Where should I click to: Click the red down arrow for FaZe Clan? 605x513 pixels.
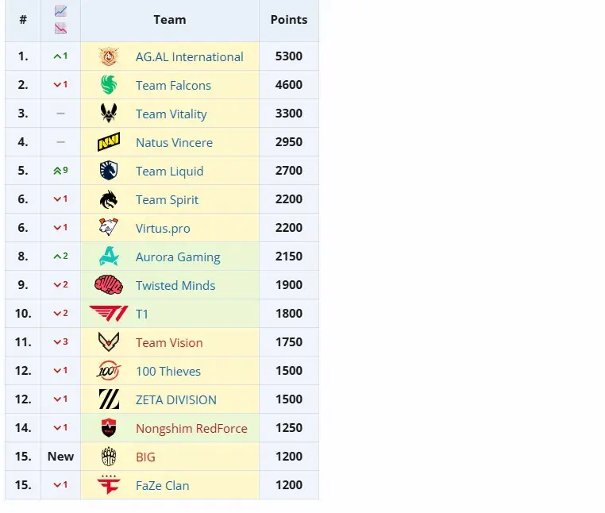pos(57,485)
